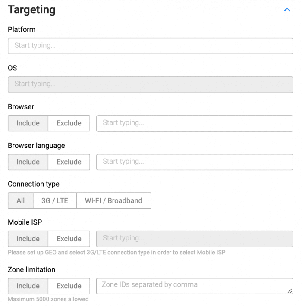This screenshot has height=306, width=302.
Task: Select Include for Browser targeting
Action: pos(28,123)
